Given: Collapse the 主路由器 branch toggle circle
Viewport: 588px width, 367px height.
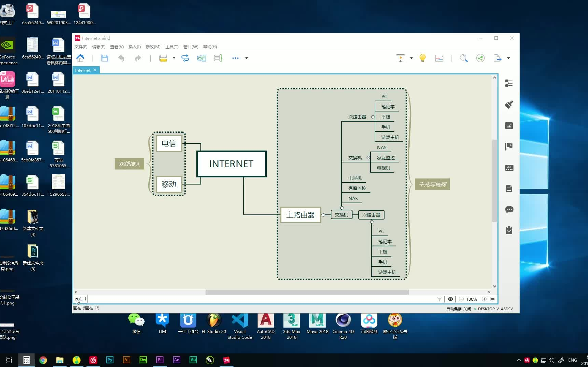Looking at the screenshot, I should click(x=323, y=215).
